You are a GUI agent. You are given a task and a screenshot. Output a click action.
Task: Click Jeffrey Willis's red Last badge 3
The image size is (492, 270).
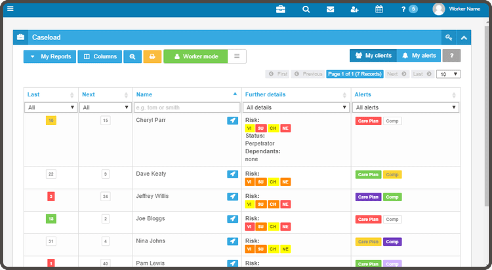point(51,197)
